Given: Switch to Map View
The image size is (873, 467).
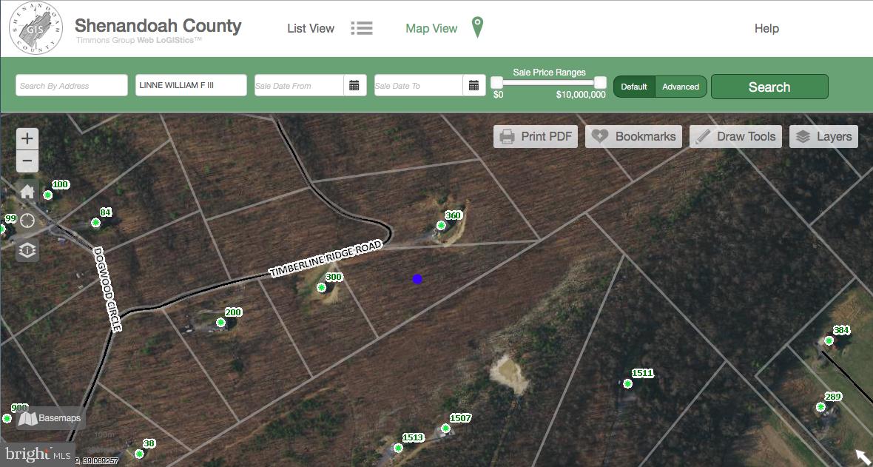Looking at the screenshot, I should pyautogui.click(x=431, y=28).
